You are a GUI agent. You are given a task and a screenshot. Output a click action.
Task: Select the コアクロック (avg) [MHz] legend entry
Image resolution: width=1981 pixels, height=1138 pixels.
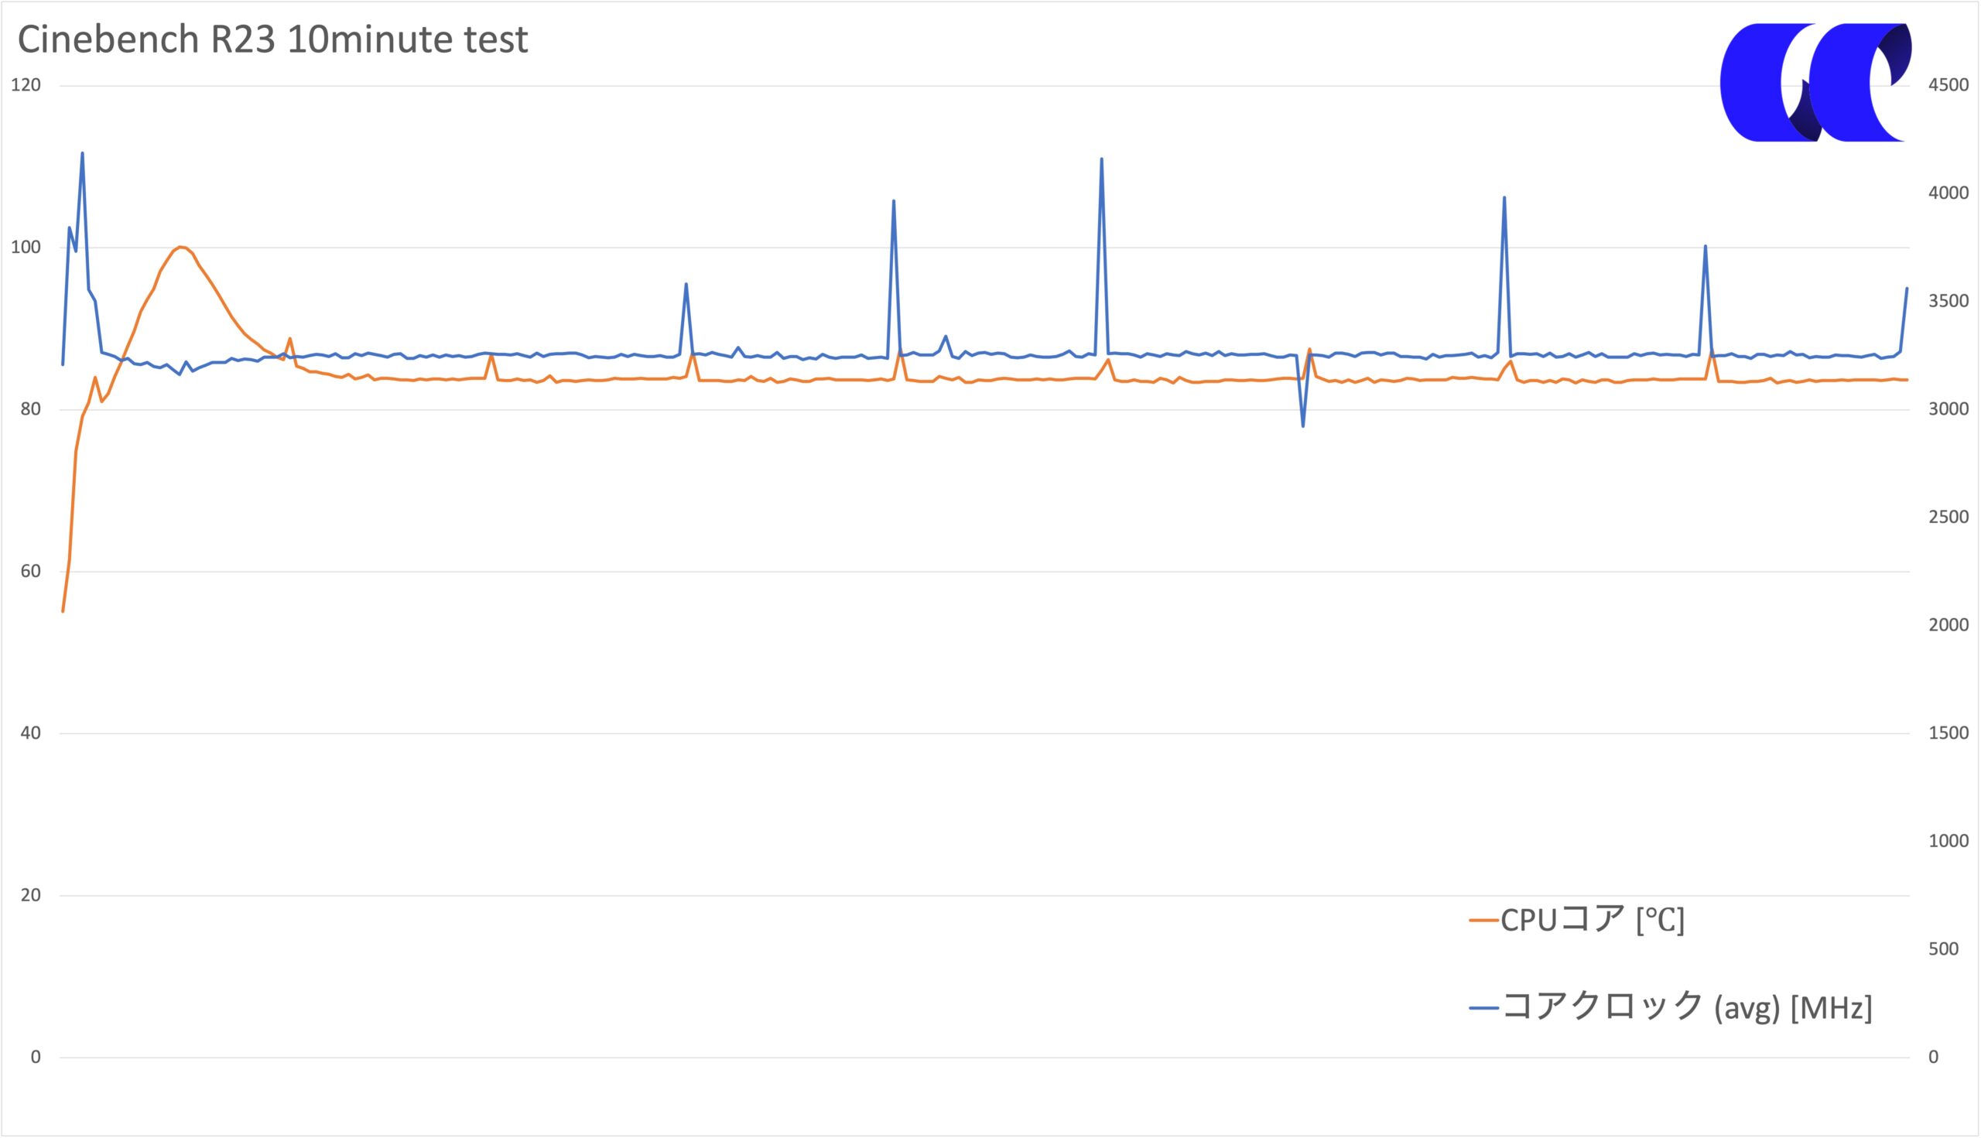coord(1671,1006)
